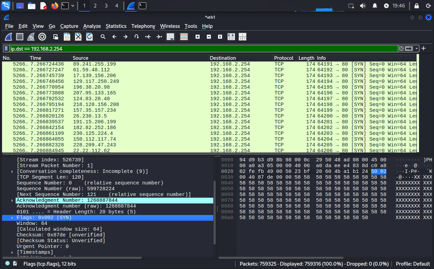Open the Statistics menu
Screen dimensions: 434x269
click(x=116, y=26)
